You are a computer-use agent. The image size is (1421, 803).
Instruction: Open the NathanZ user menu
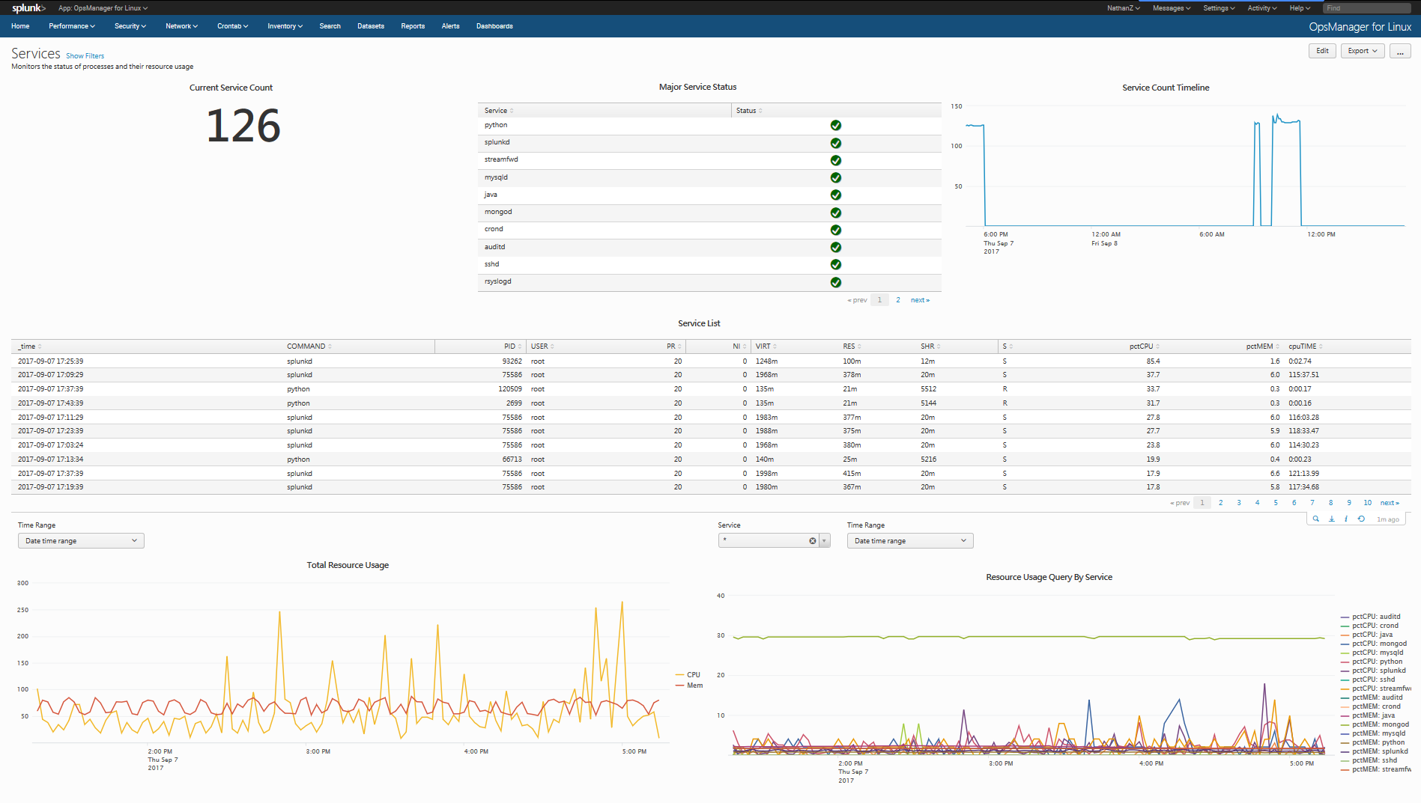[x=1123, y=8]
